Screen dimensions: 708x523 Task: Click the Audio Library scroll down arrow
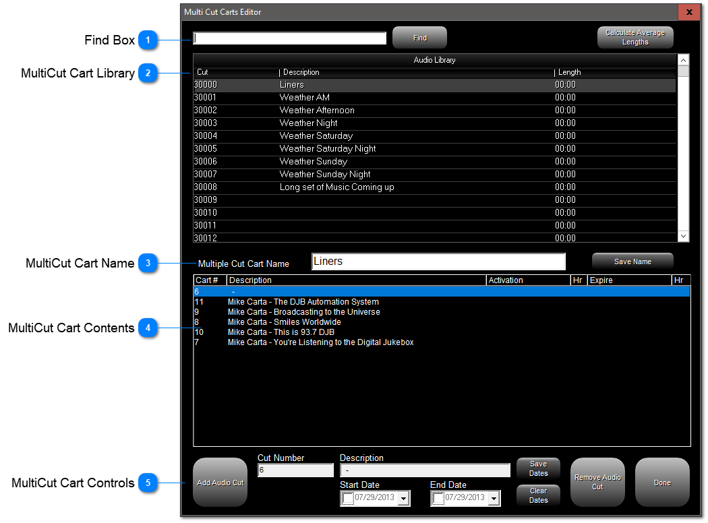click(683, 237)
